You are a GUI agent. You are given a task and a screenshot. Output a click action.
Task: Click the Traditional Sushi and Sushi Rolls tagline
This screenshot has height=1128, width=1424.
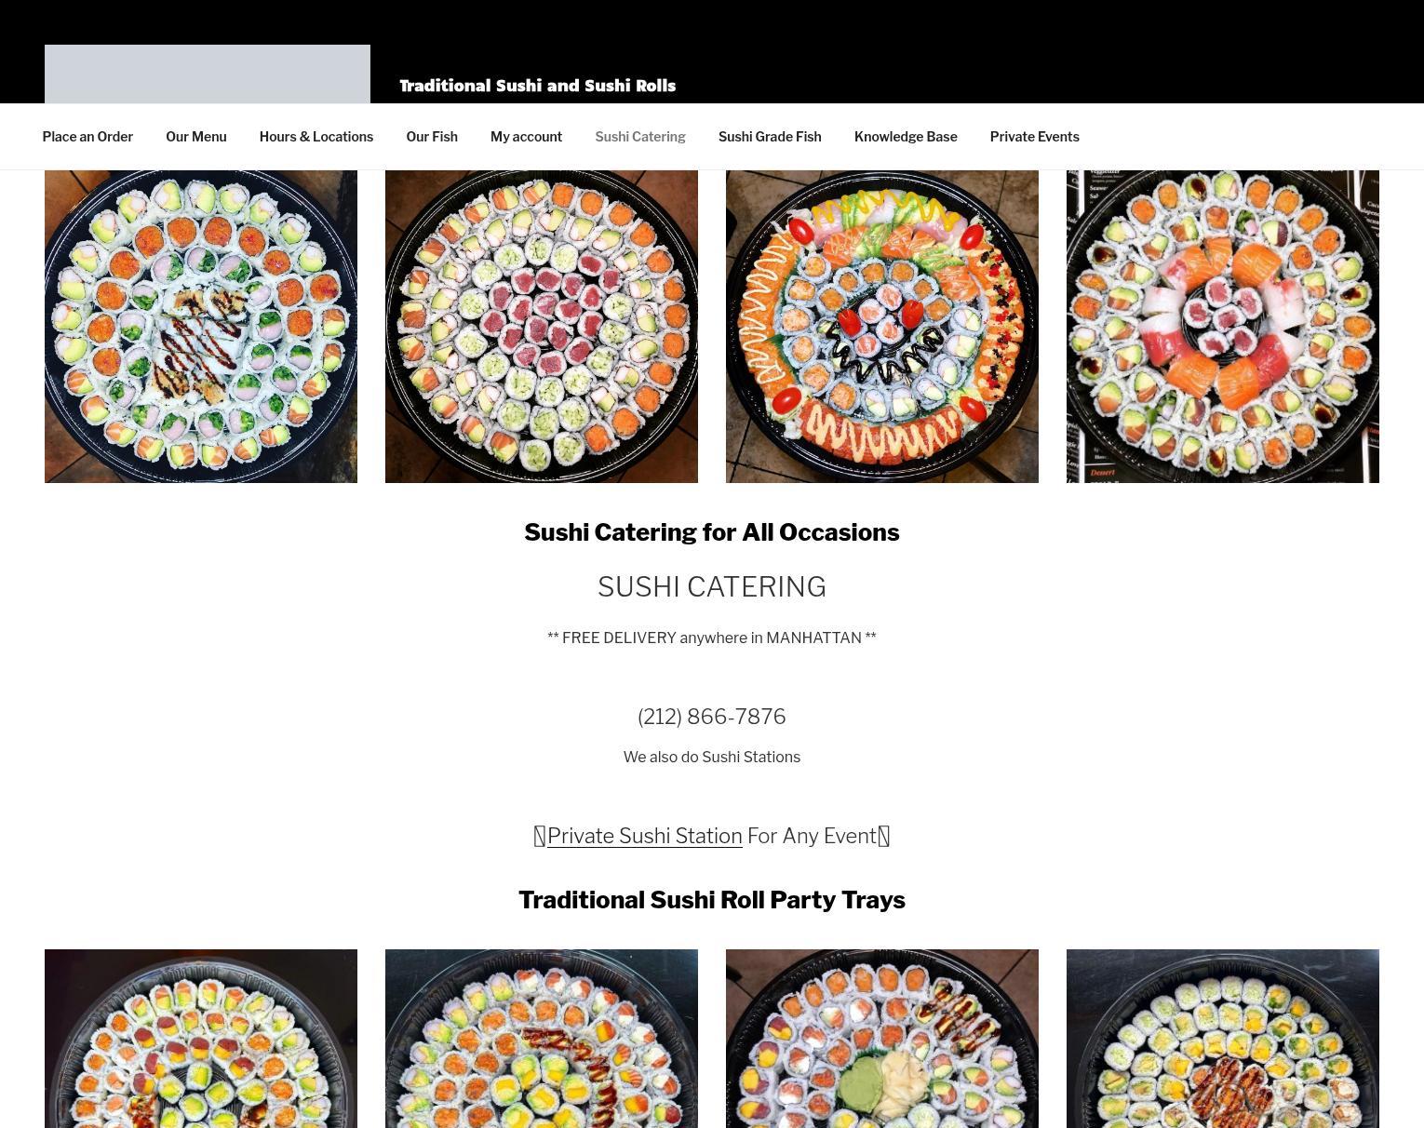click(538, 86)
